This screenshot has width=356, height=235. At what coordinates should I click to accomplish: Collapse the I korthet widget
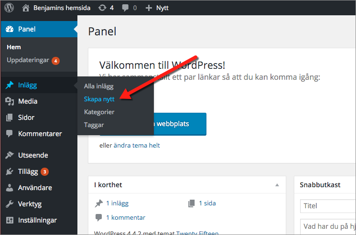click(277, 185)
